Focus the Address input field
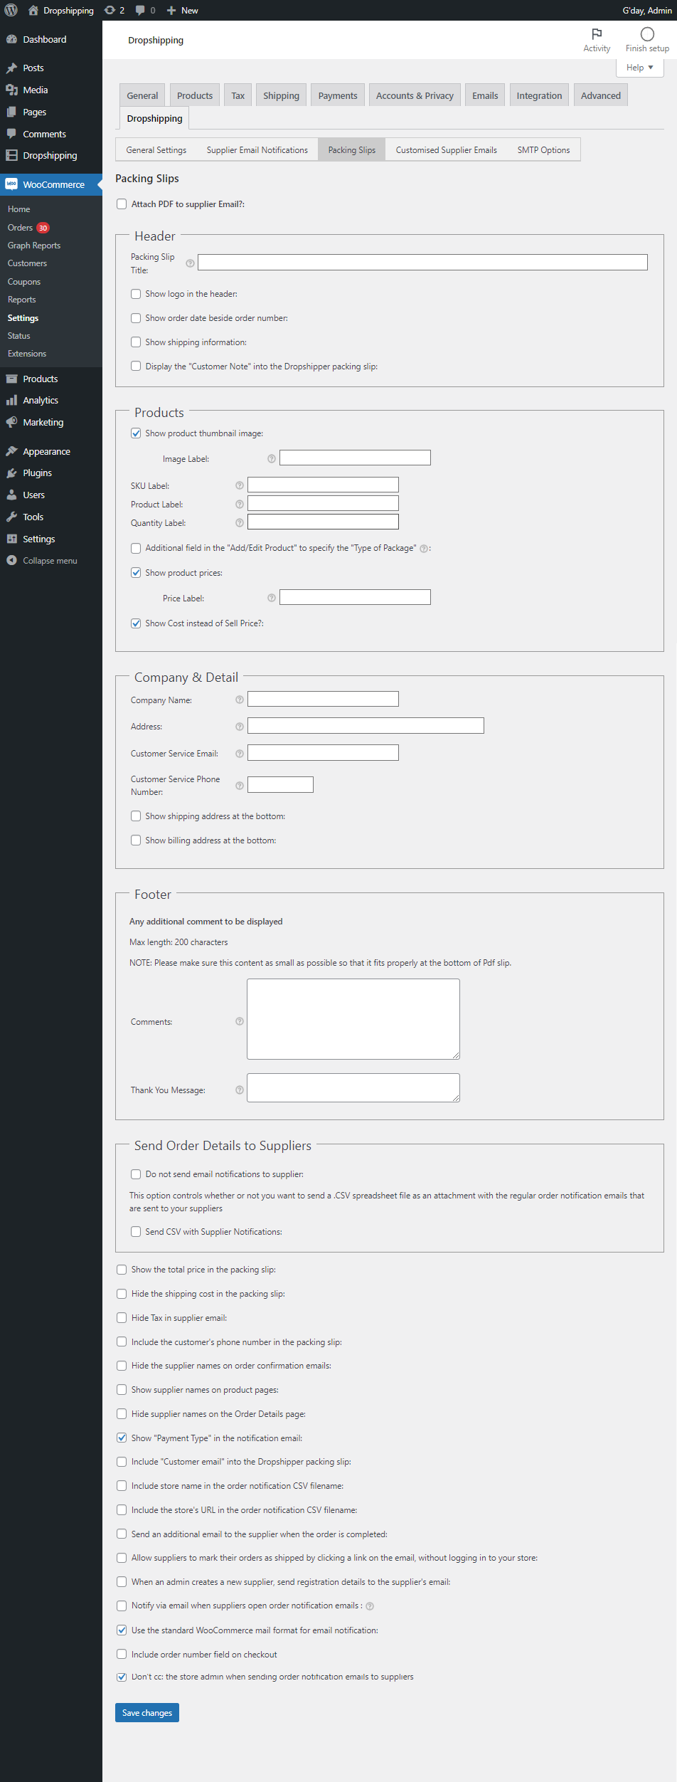The height and width of the screenshot is (1782, 677). 366,726
